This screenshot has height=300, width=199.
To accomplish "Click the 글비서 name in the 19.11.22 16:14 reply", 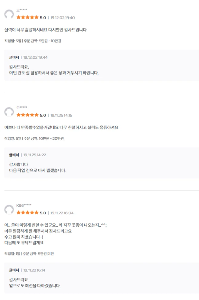I will point(14,270).
